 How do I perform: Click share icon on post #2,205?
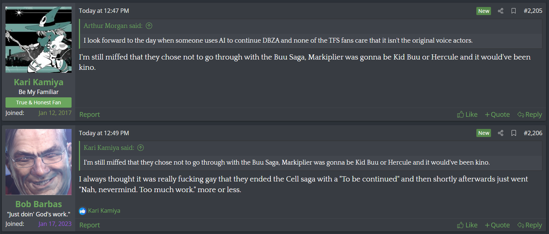click(501, 11)
